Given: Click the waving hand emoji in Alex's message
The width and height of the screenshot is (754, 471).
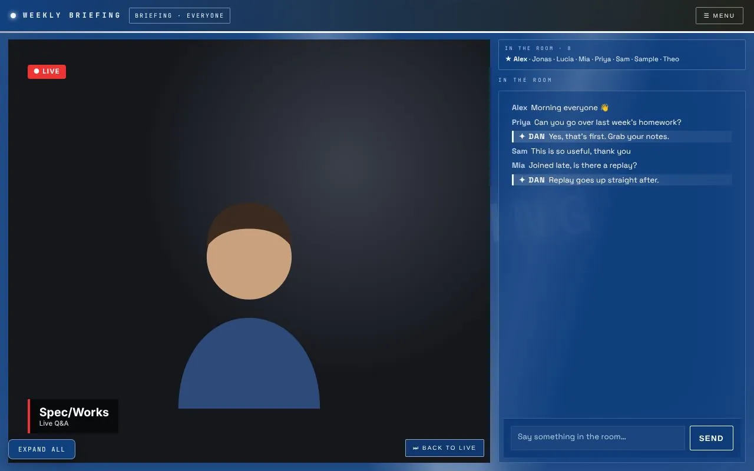Looking at the screenshot, I should tap(604, 108).
